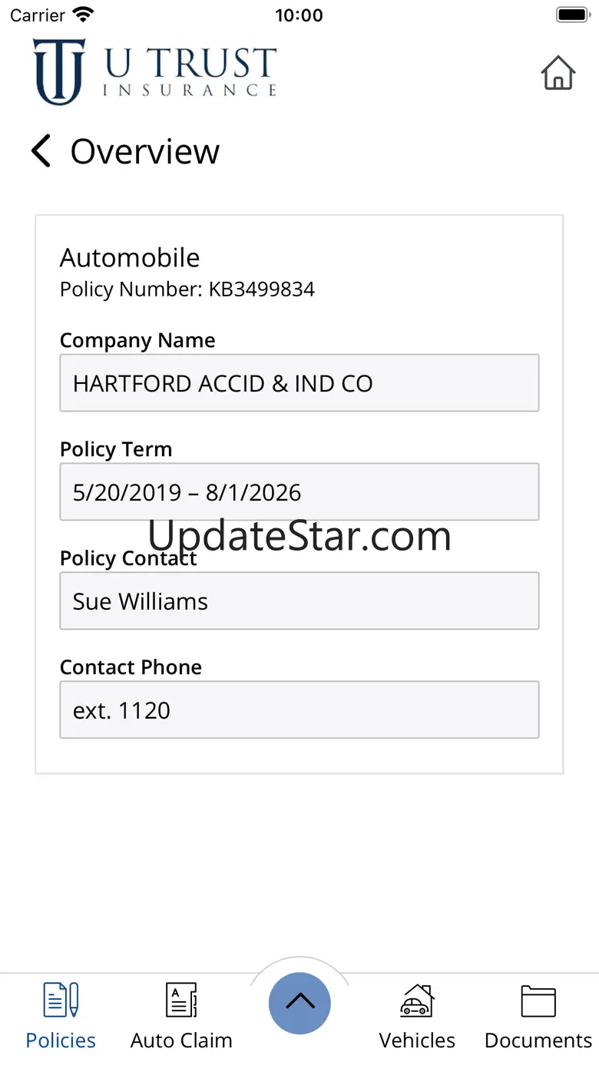Tap the home icon
This screenshot has height=1065, width=599.
[x=558, y=73]
